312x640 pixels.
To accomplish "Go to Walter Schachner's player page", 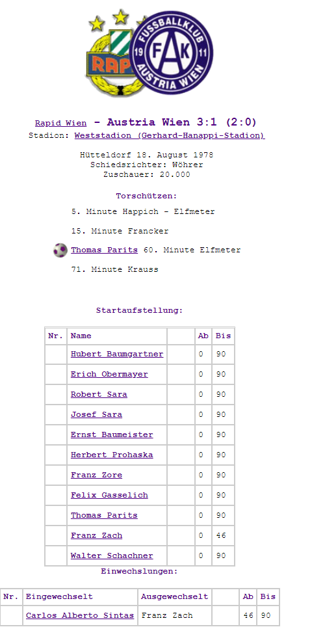I will tap(112, 555).
